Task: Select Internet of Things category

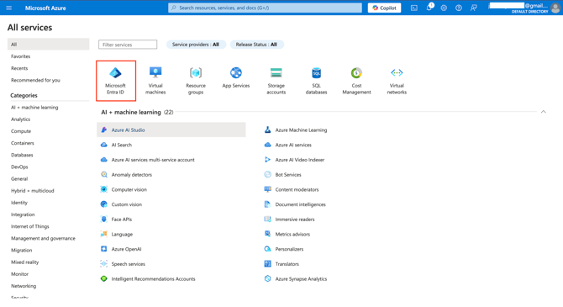Action: tap(29, 226)
